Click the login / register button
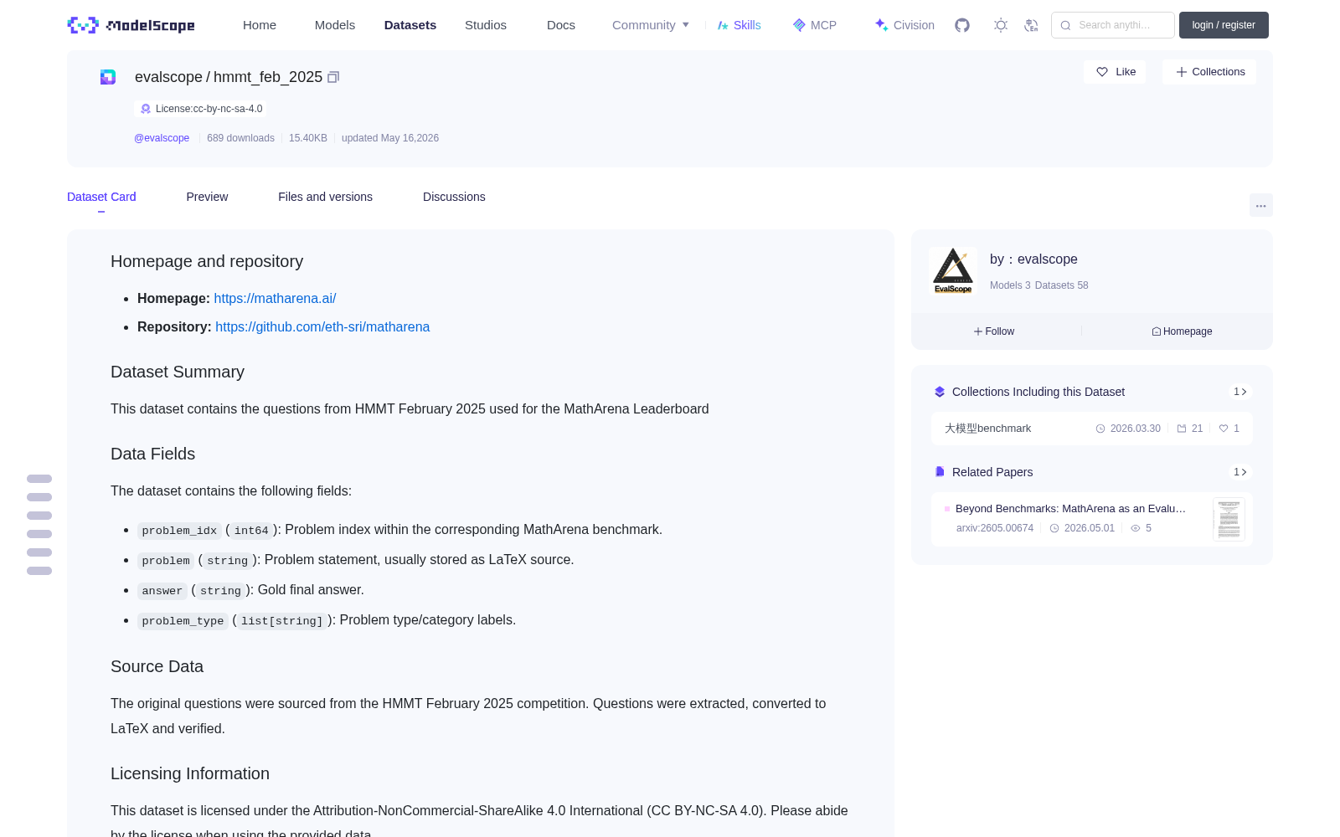The height and width of the screenshot is (837, 1340). tap(1224, 25)
